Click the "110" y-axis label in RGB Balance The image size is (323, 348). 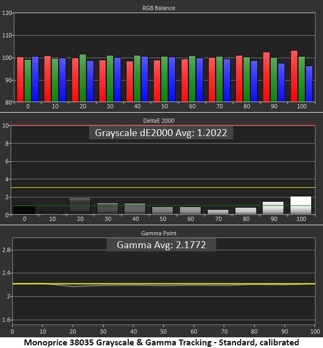coord(6,35)
